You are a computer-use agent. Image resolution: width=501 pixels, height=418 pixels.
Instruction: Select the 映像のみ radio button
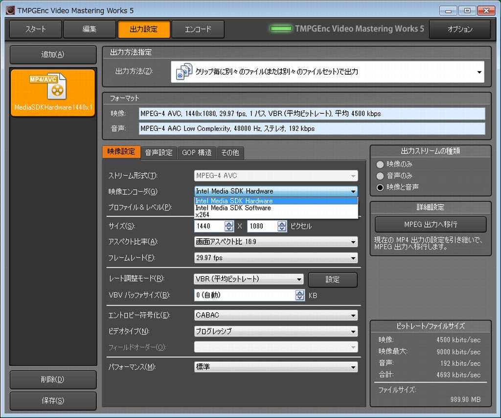pos(380,164)
